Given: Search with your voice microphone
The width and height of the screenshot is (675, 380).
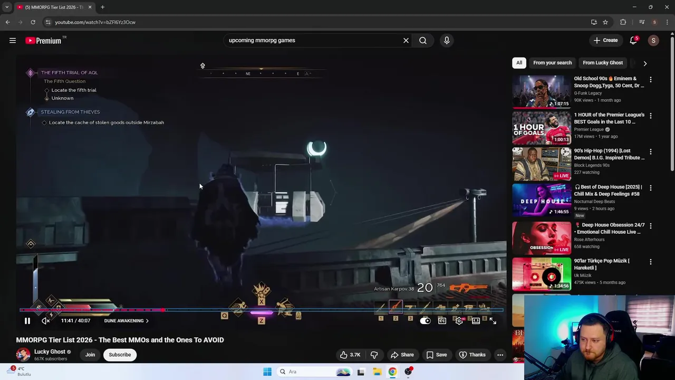Looking at the screenshot, I should 447,40.
